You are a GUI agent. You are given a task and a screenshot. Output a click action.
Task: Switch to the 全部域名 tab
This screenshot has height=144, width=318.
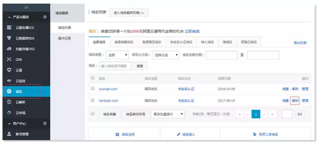tap(100, 42)
